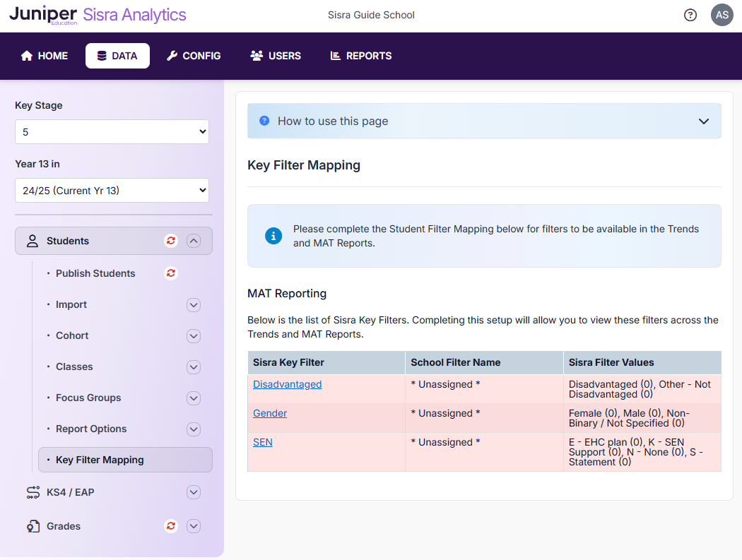Click the sync icon beside Grades
Image resolution: width=742 pixels, height=560 pixels.
[171, 526]
